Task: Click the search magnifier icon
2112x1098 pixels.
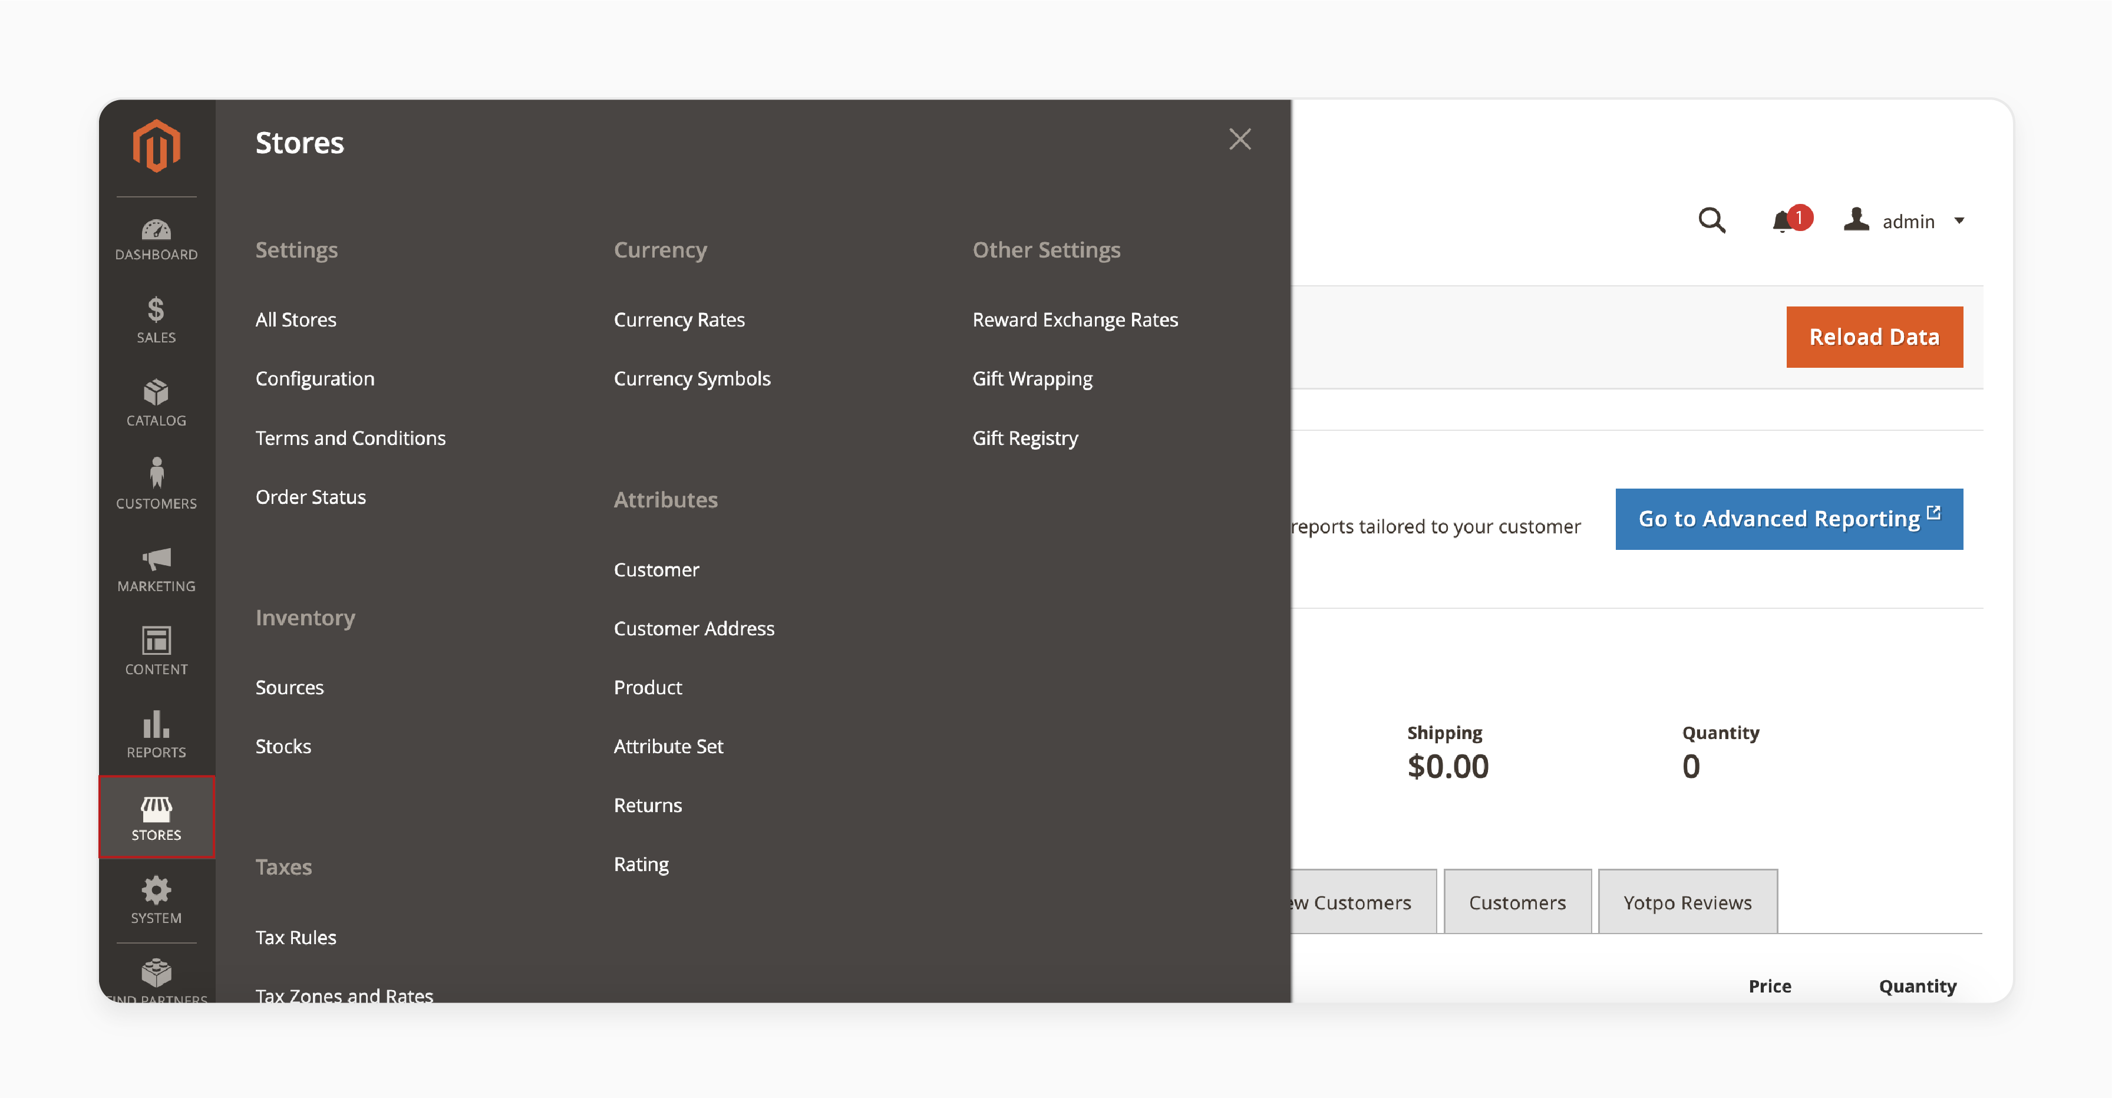Action: 1712,220
